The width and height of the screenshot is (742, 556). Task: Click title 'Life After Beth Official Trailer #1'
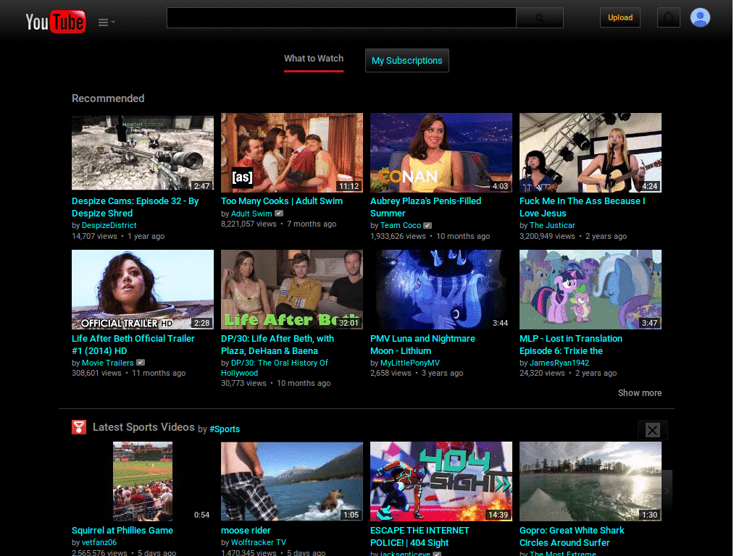coord(133,345)
